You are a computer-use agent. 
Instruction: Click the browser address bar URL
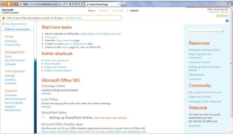tap(42, 4)
